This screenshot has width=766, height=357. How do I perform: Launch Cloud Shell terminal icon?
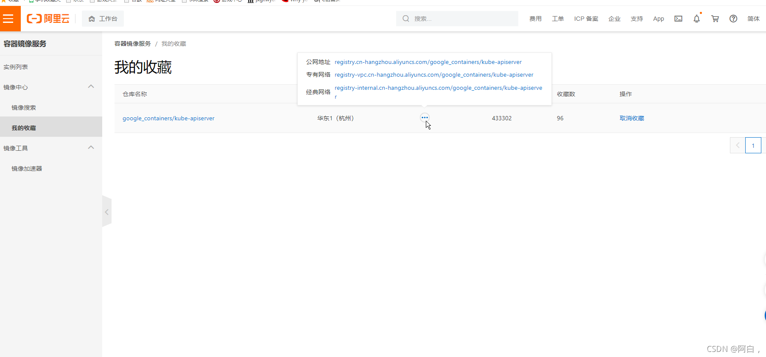[x=678, y=19]
